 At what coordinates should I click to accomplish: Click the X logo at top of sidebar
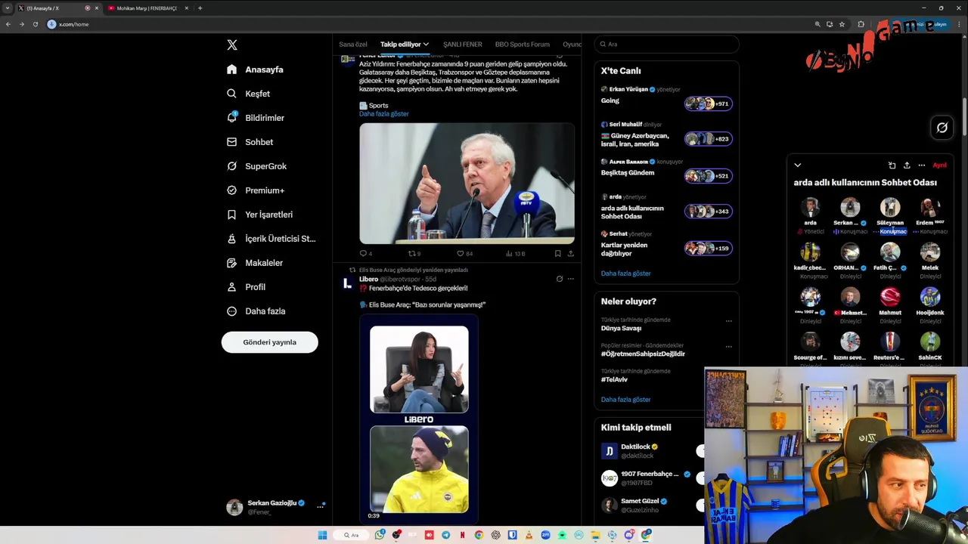tap(232, 45)
